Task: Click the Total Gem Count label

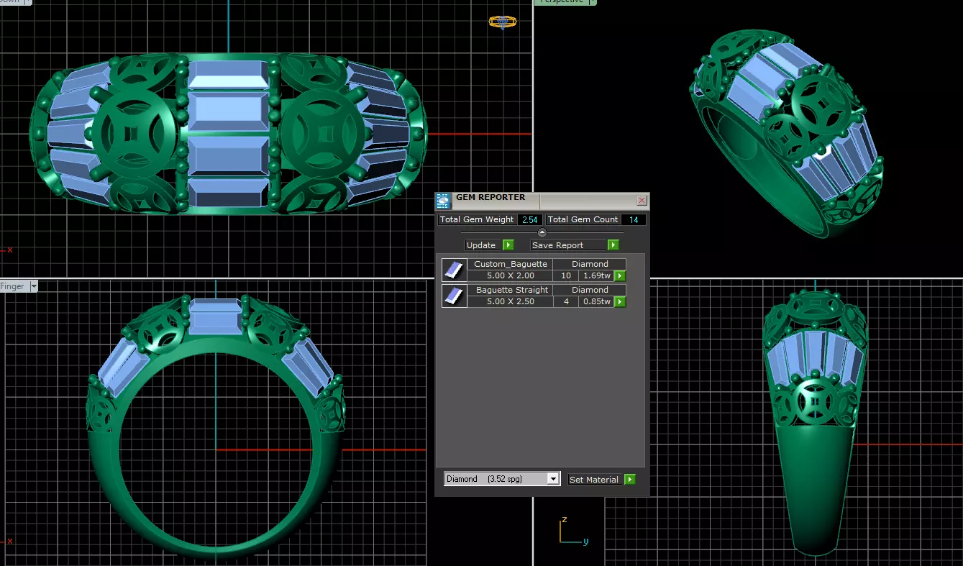Action: point(583,219)
